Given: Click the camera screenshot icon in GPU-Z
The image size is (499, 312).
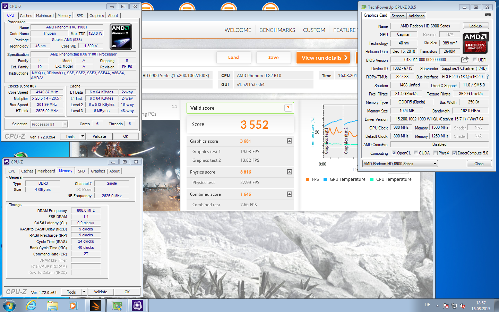Looking at the screenshot, I should 488,15.
